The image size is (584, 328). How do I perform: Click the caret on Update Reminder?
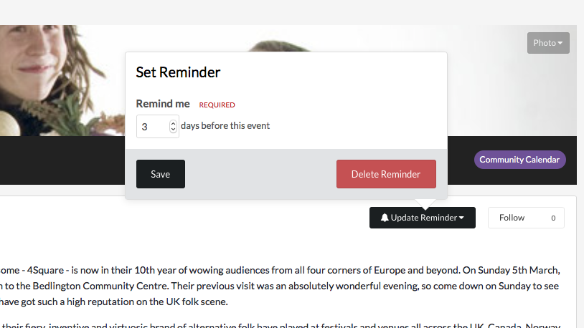[462, 218]
